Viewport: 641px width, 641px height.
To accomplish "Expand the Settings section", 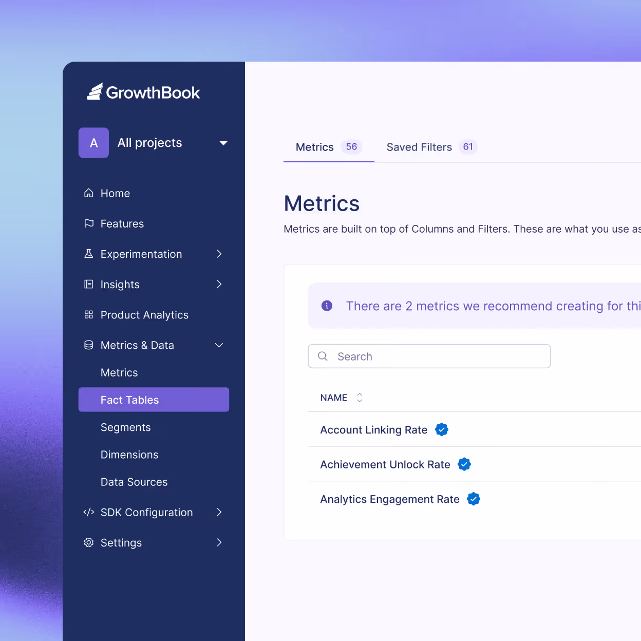I will tap(219, 542).
